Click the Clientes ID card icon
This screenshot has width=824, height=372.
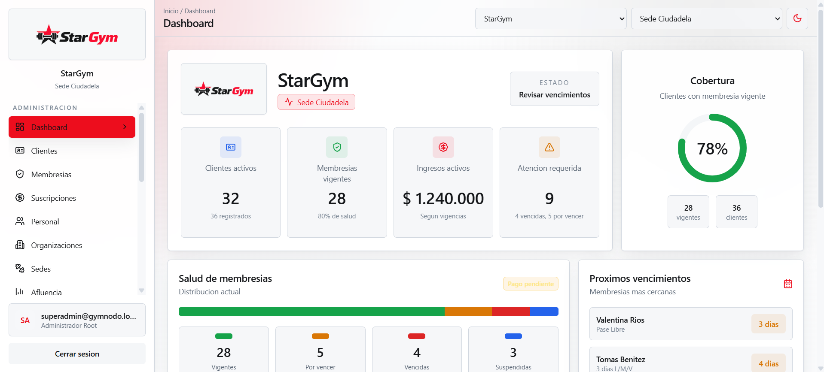20,151
